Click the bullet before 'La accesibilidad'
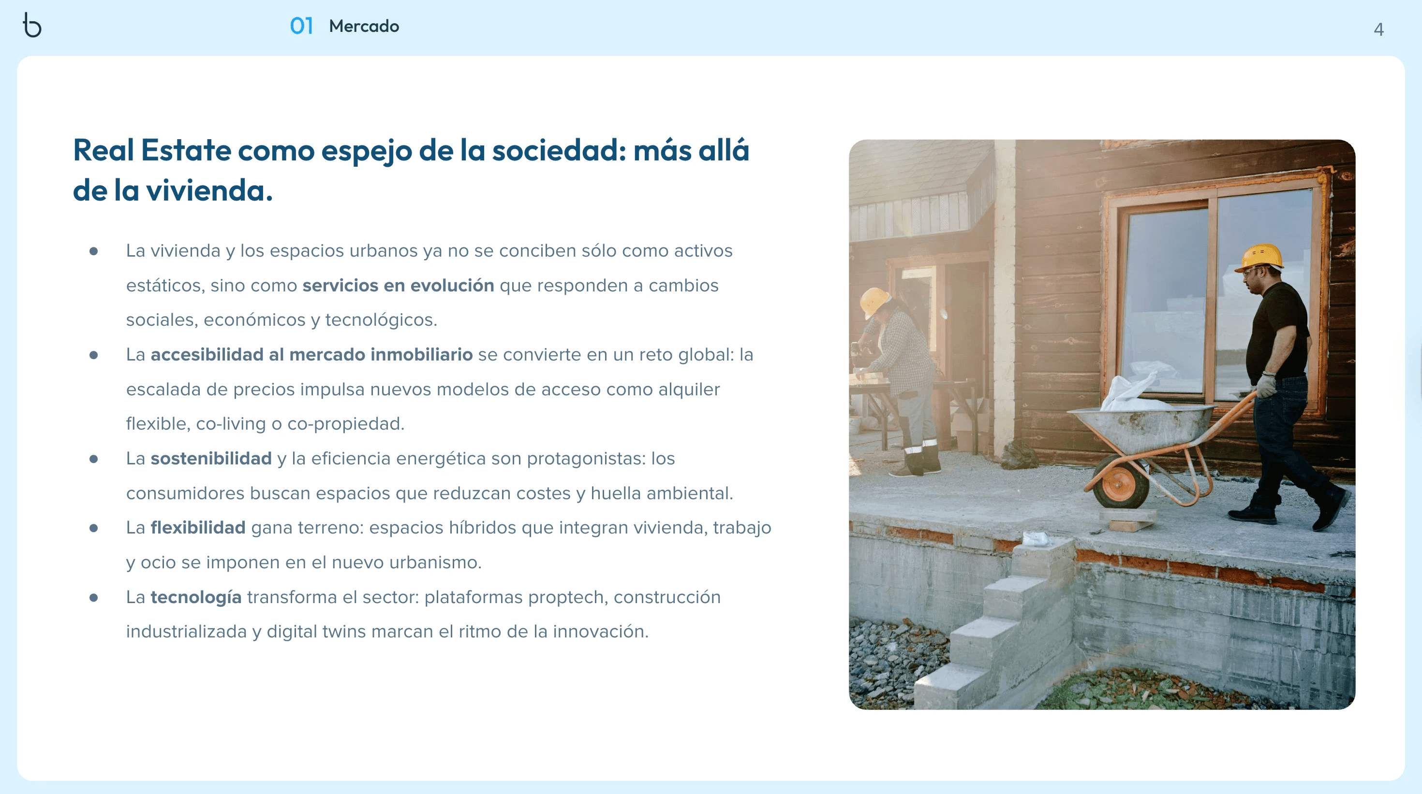Screen dimensions: 1422x794 94,355
